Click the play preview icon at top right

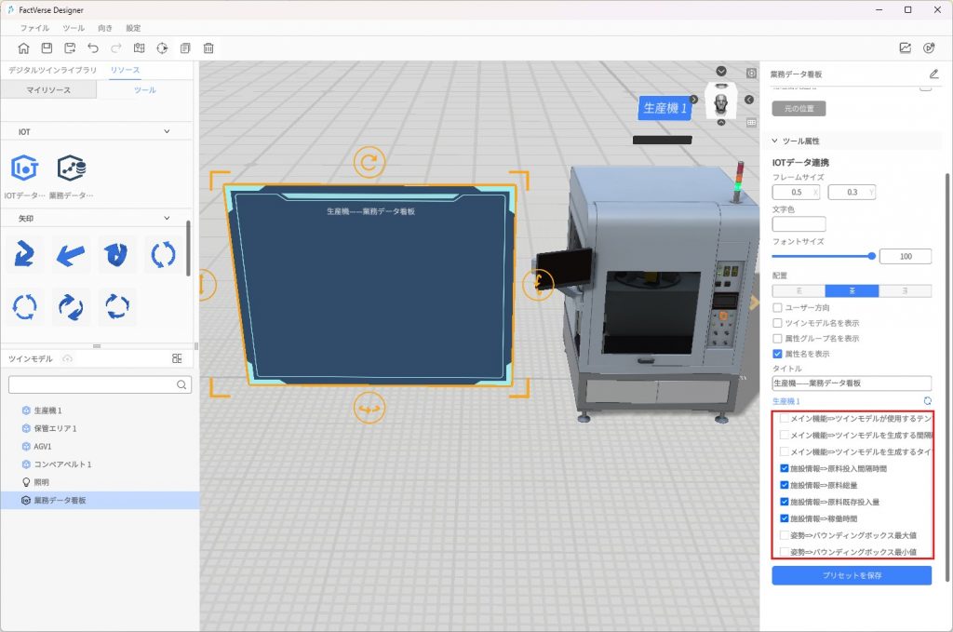(x=928, y=48)
